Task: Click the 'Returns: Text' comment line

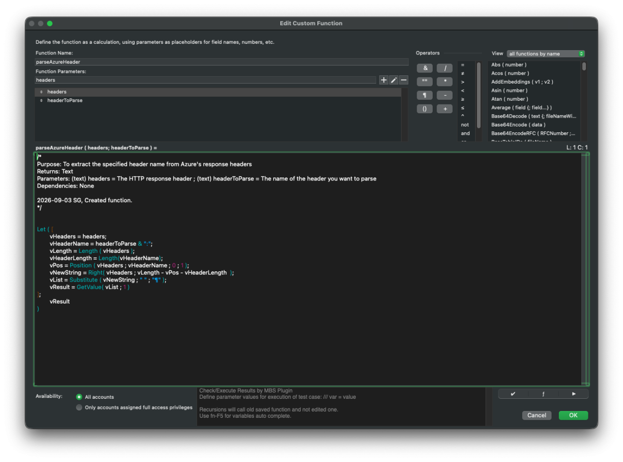Action: point(55,171)
